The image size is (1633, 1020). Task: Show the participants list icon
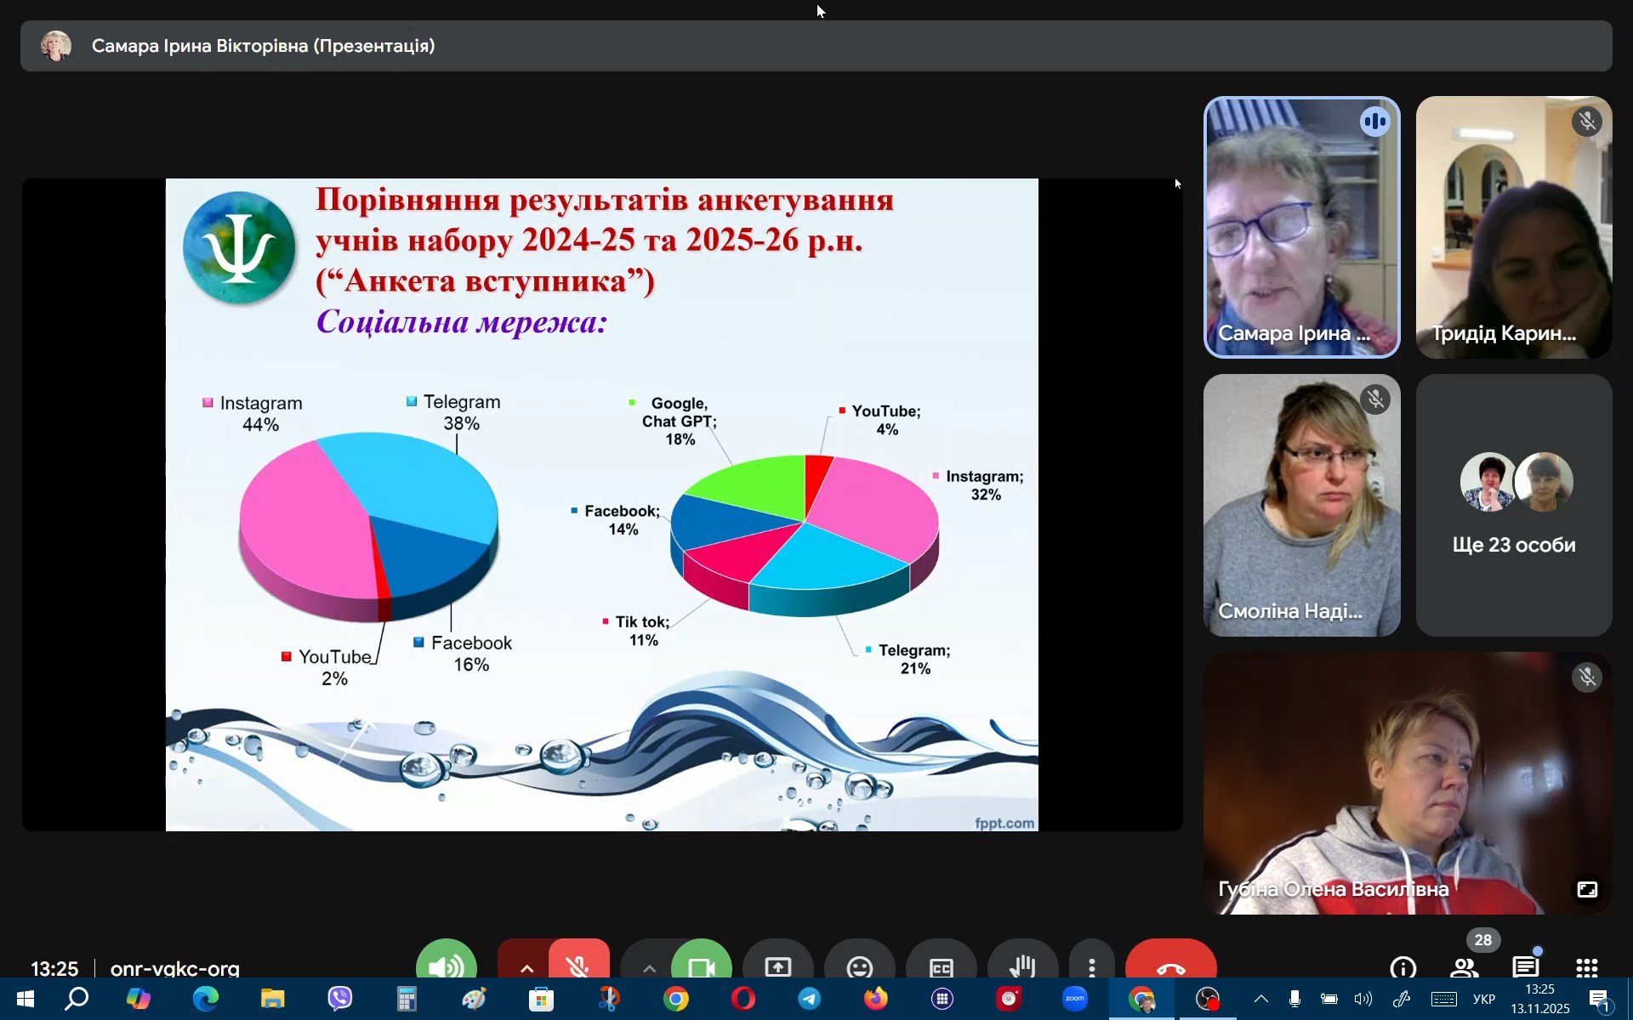click(x=1464, y=967)
